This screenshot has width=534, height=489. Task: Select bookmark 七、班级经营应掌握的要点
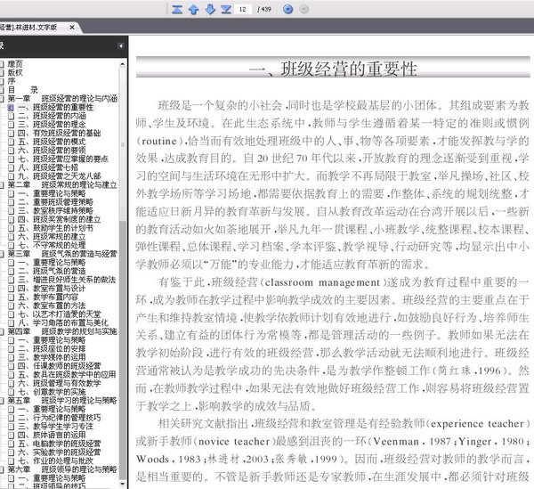[x=63, y=159]
